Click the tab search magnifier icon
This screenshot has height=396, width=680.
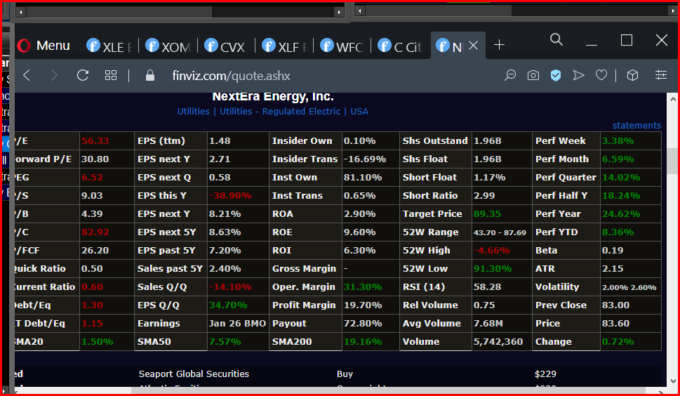[x=556, y=40]
